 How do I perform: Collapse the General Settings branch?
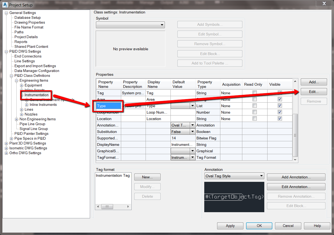pos(6,13)
